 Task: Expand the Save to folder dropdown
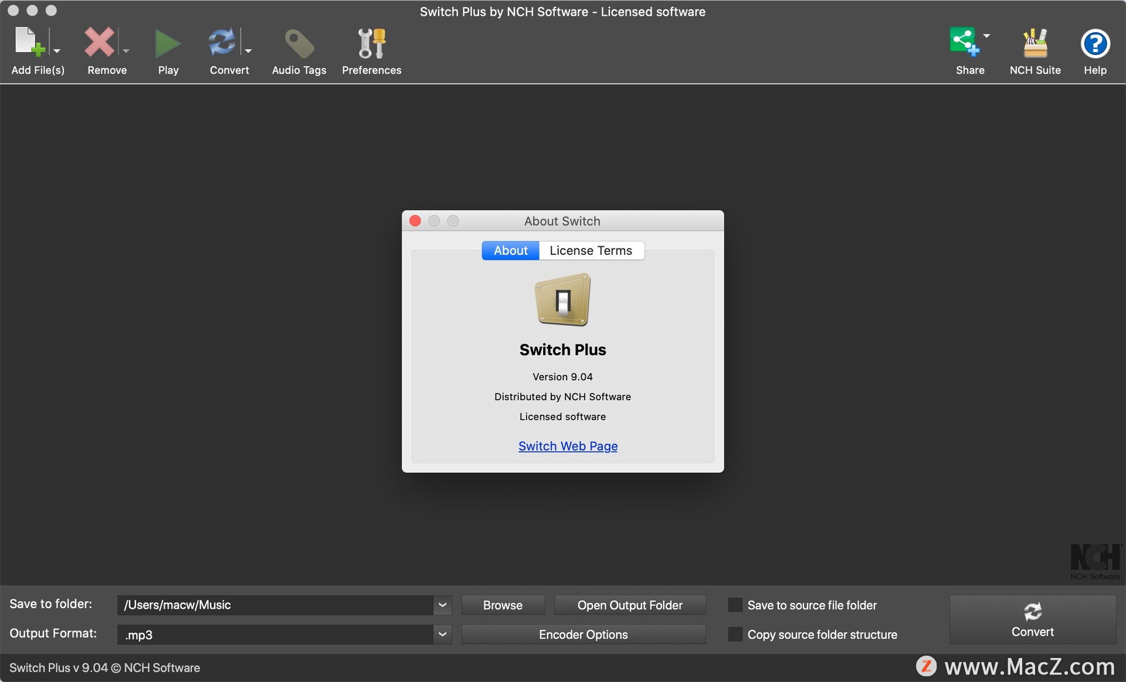[443, 605]
